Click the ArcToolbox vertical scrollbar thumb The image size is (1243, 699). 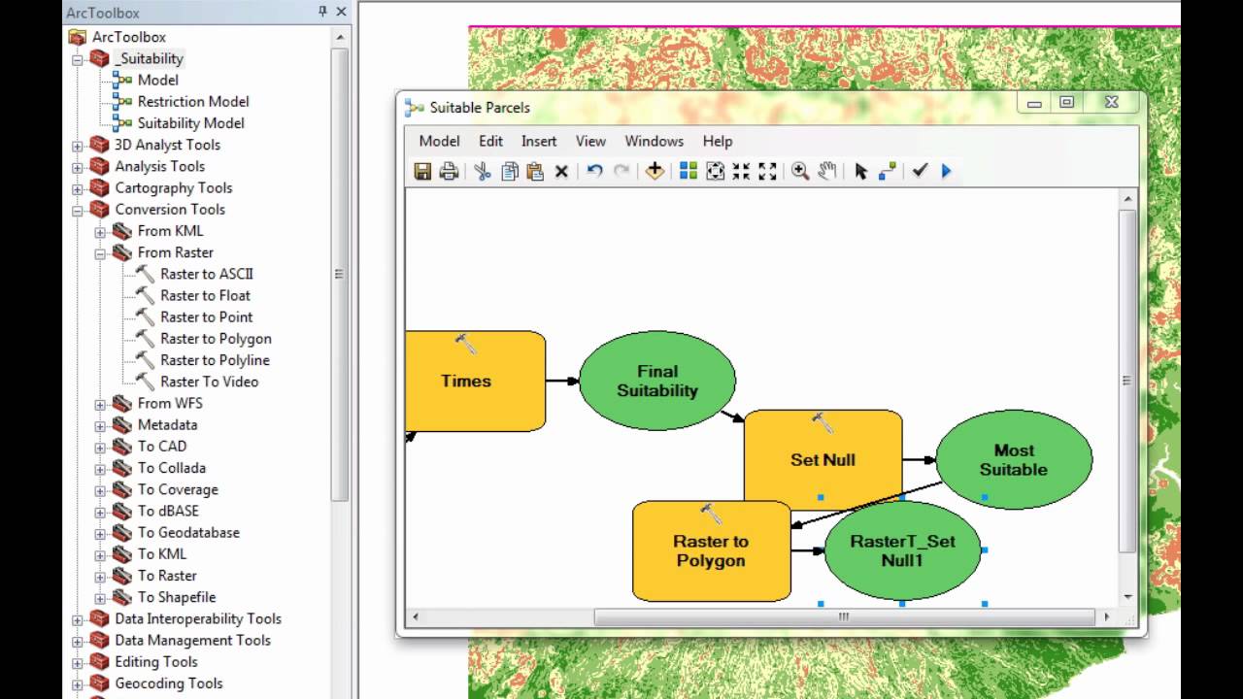click(x=339, y=274)
